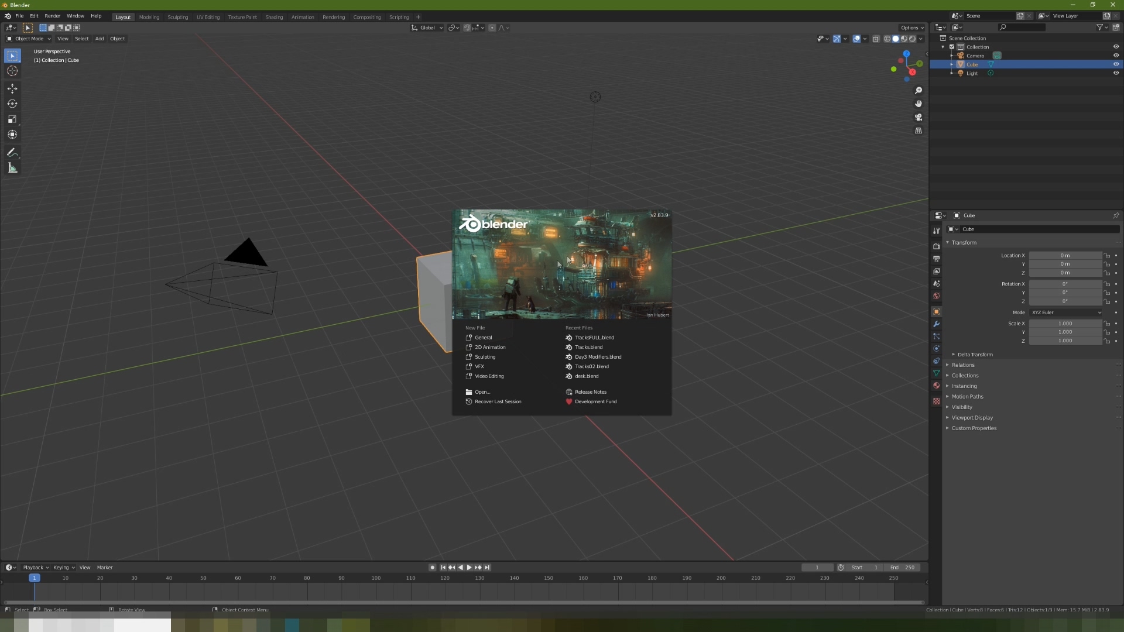Screen dimensions: 1124x632
Task: Click Recover Last Session
Action: point(498,401)
